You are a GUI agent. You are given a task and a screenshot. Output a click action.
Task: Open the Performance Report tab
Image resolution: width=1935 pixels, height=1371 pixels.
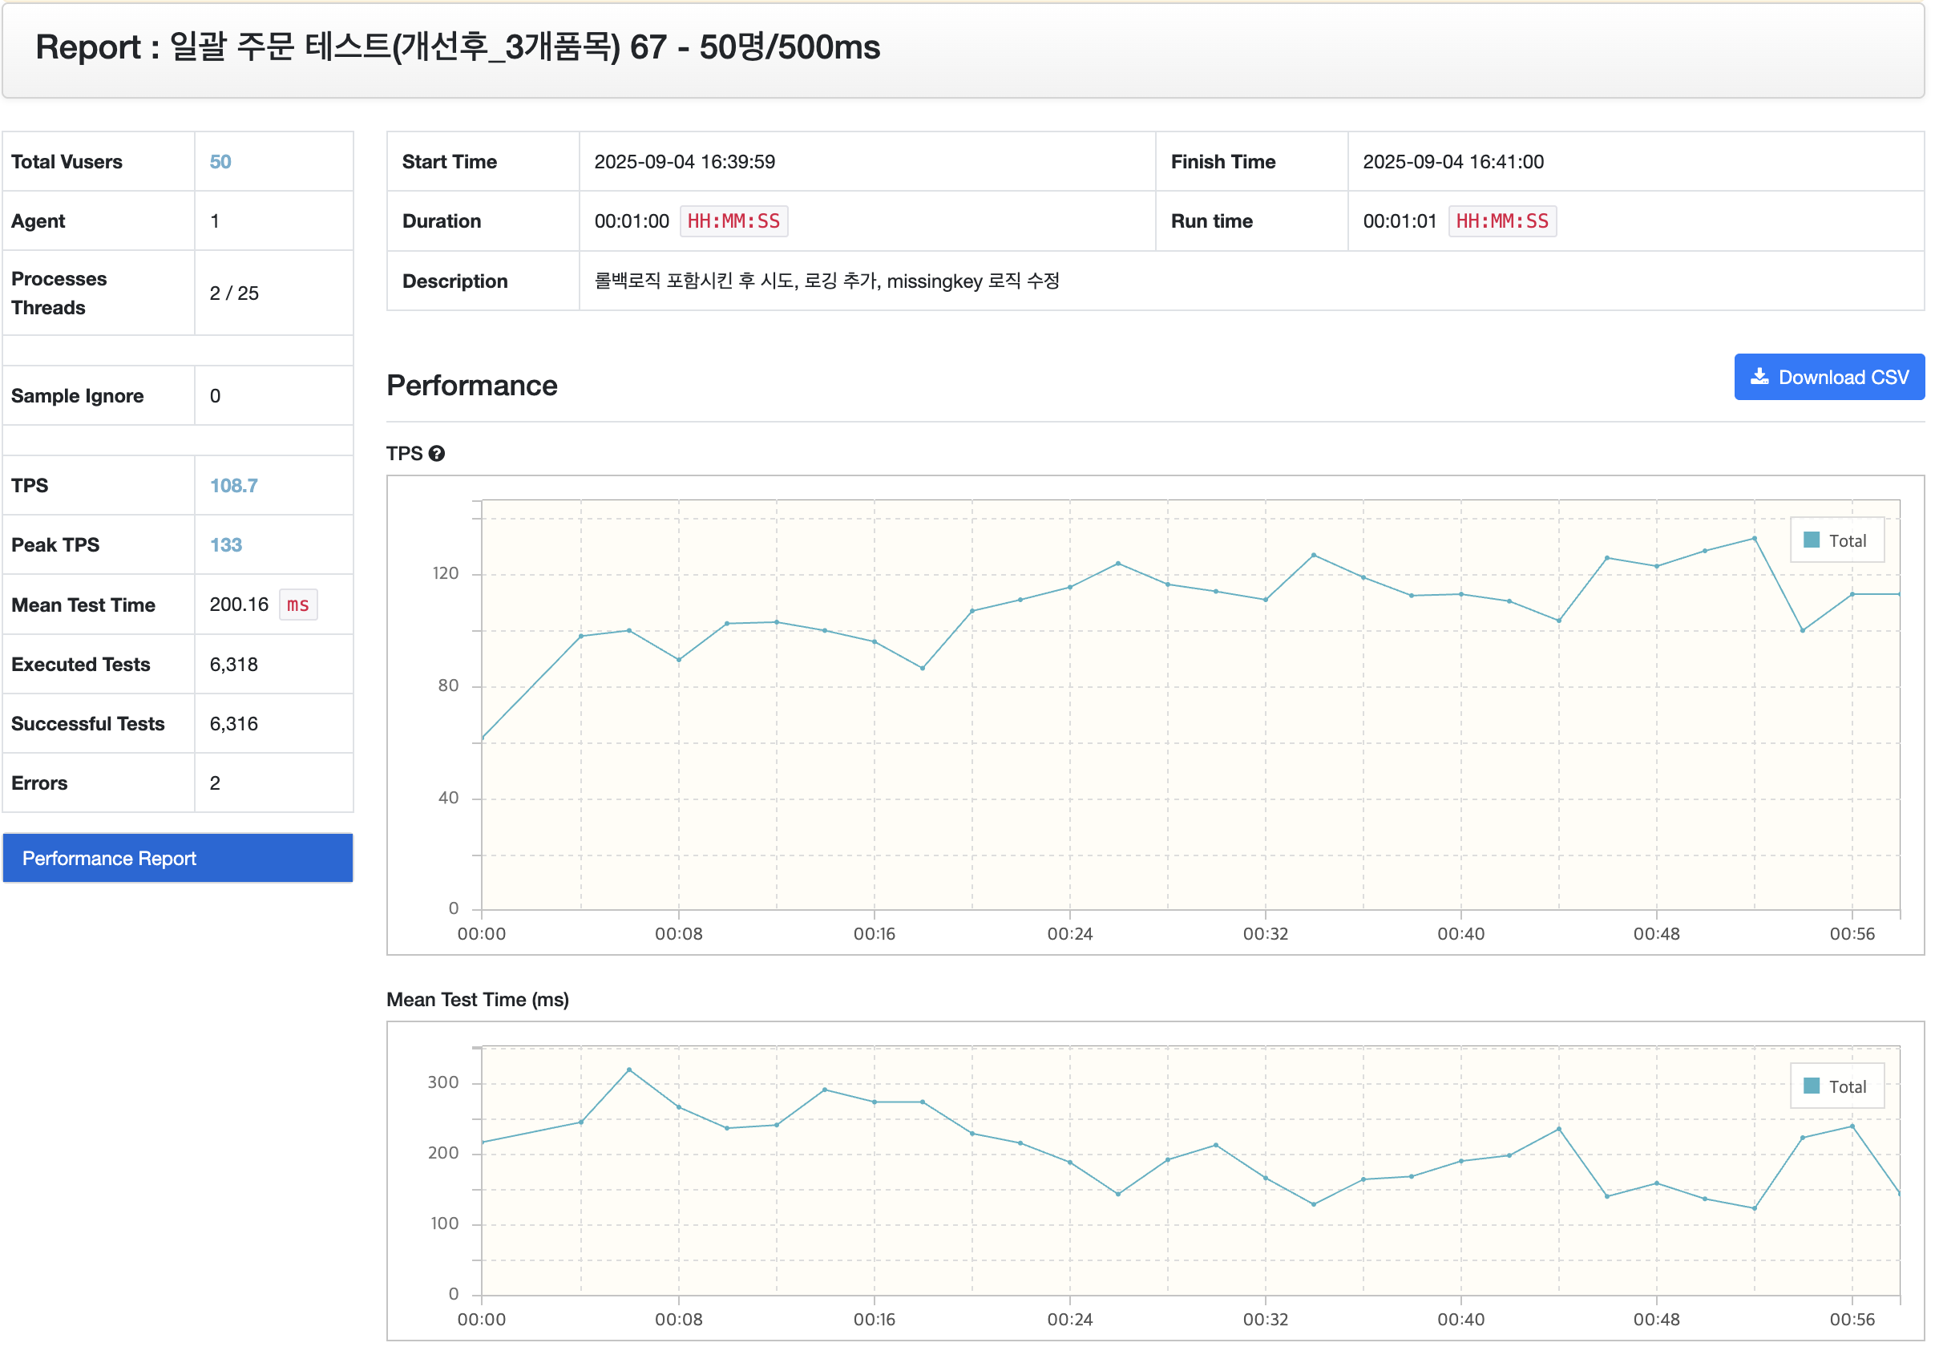coord(178,859)
